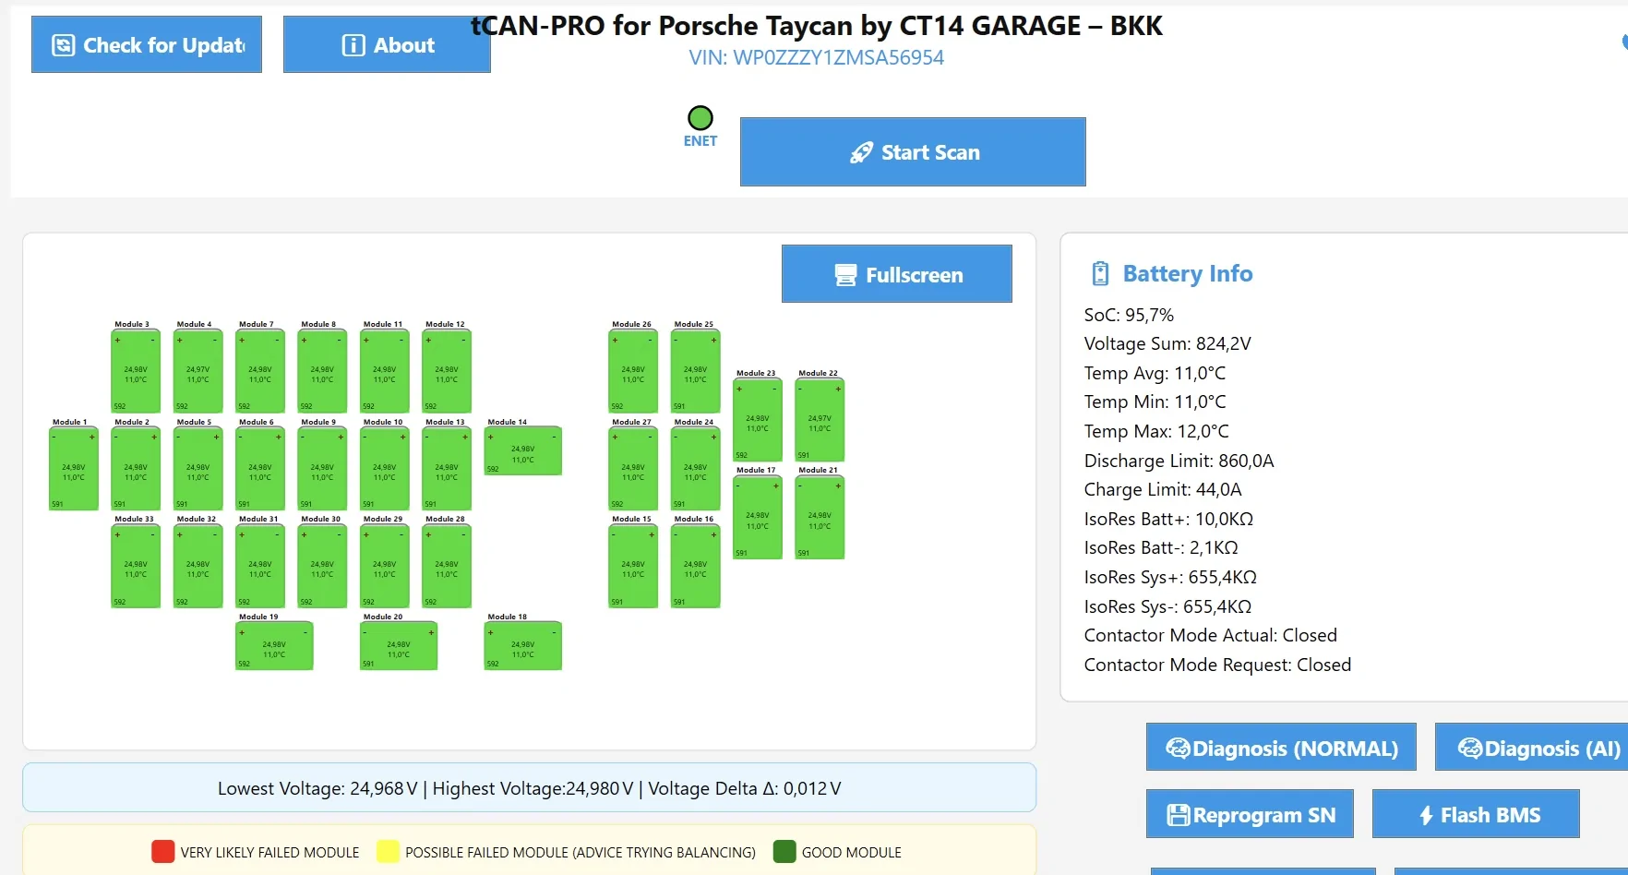The width and height of the screenshot is (1628, 875).
Task: Select battery Module 21
Action: pos(820,517)
